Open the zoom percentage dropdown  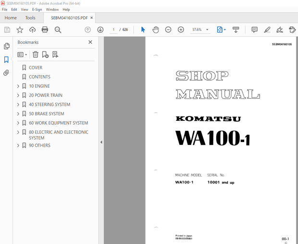click(207, 30)
